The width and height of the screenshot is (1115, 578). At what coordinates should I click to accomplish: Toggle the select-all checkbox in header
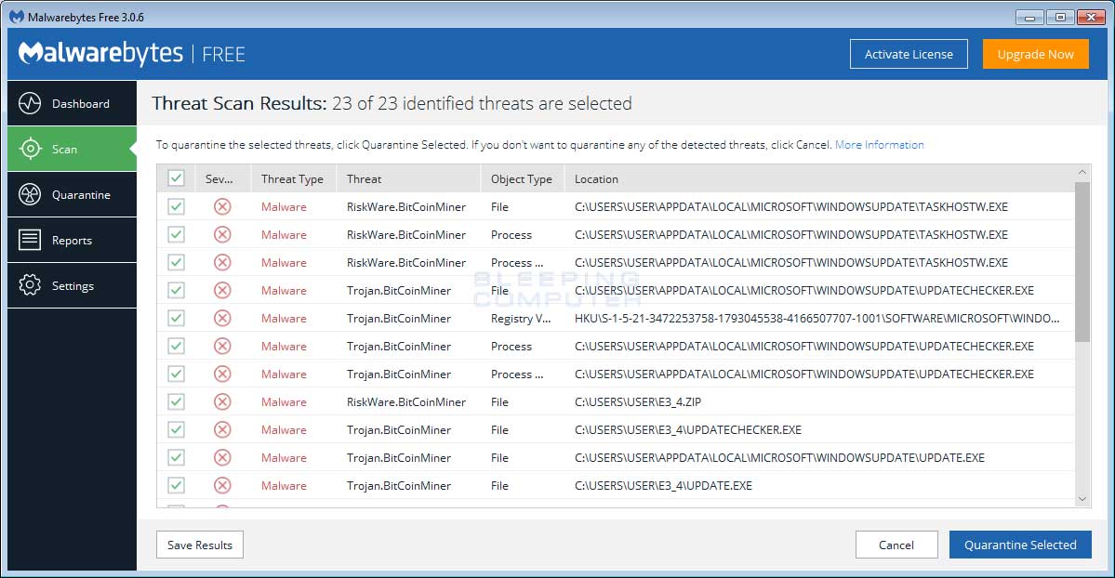177,178
